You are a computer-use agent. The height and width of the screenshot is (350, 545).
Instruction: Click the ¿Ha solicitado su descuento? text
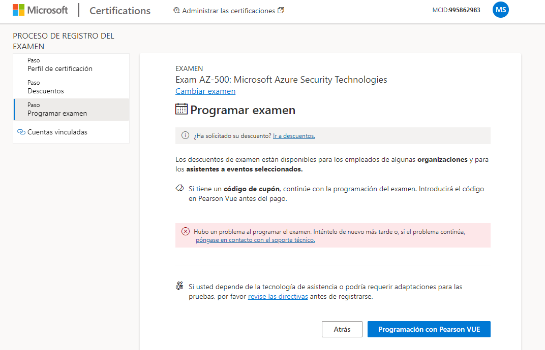(x=232, y=136)
